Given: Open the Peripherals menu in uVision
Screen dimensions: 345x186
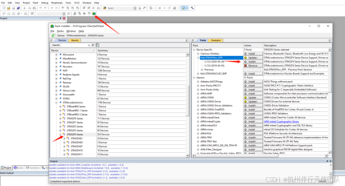Looking at the screenshot, I should pyautogui.click(x=57, y=3).
